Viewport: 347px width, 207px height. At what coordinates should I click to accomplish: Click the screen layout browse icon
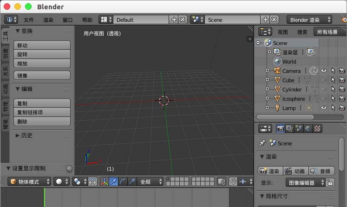click(x=106, y=19)
